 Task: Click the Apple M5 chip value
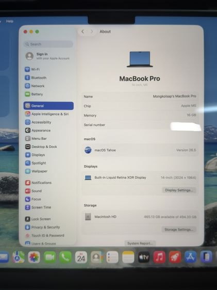(189, 106)
